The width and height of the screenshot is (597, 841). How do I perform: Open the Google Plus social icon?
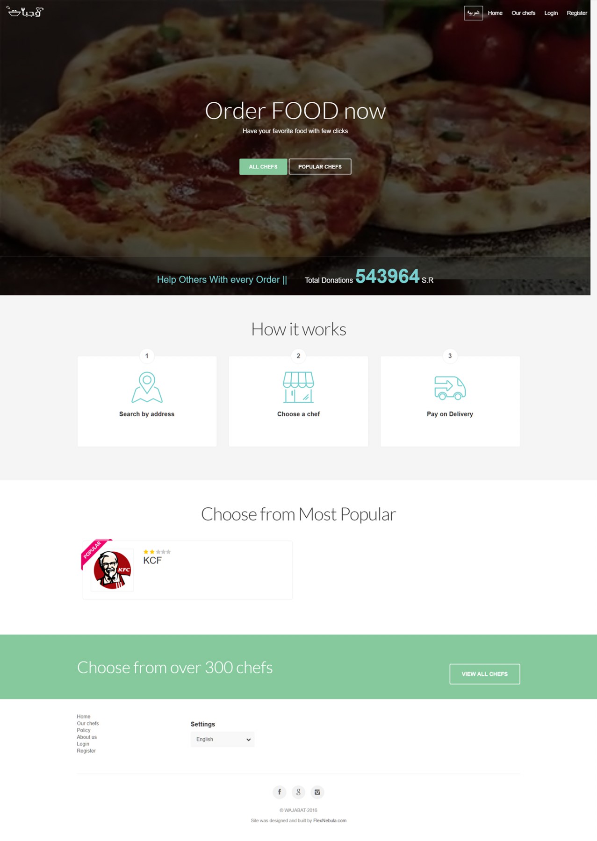[x=298, y=792]
